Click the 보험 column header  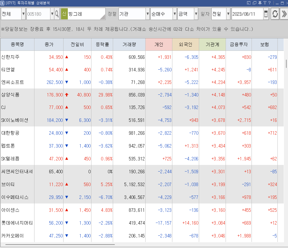pos(264,44)
